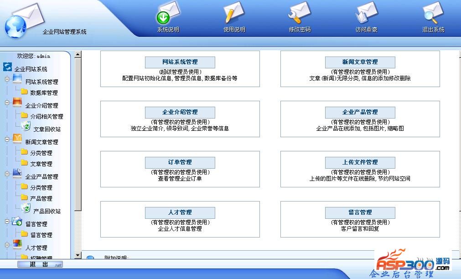Select 访问鼎豪 in top menu

point(366,30)
